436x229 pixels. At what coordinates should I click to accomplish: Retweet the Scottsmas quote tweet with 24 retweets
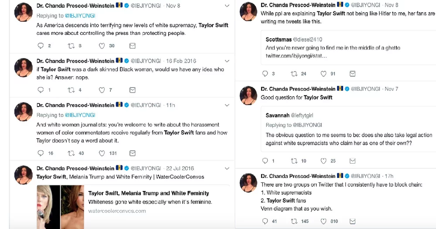(294, 74)
